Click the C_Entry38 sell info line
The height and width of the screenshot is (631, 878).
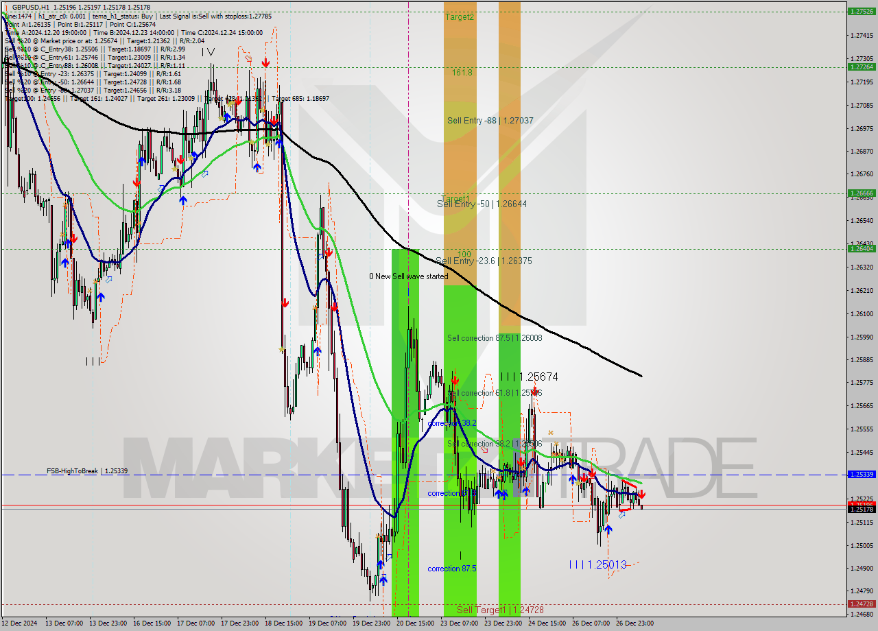(95, 49)
